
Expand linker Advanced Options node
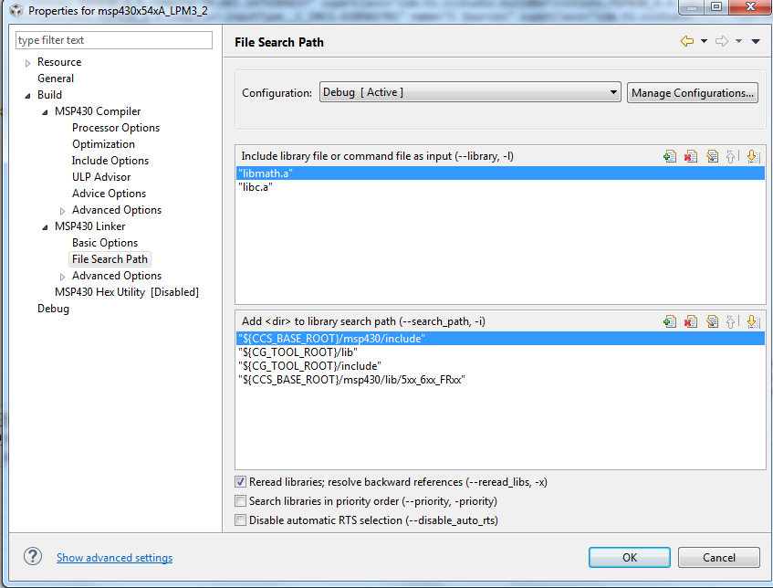(x=62, y=277)
